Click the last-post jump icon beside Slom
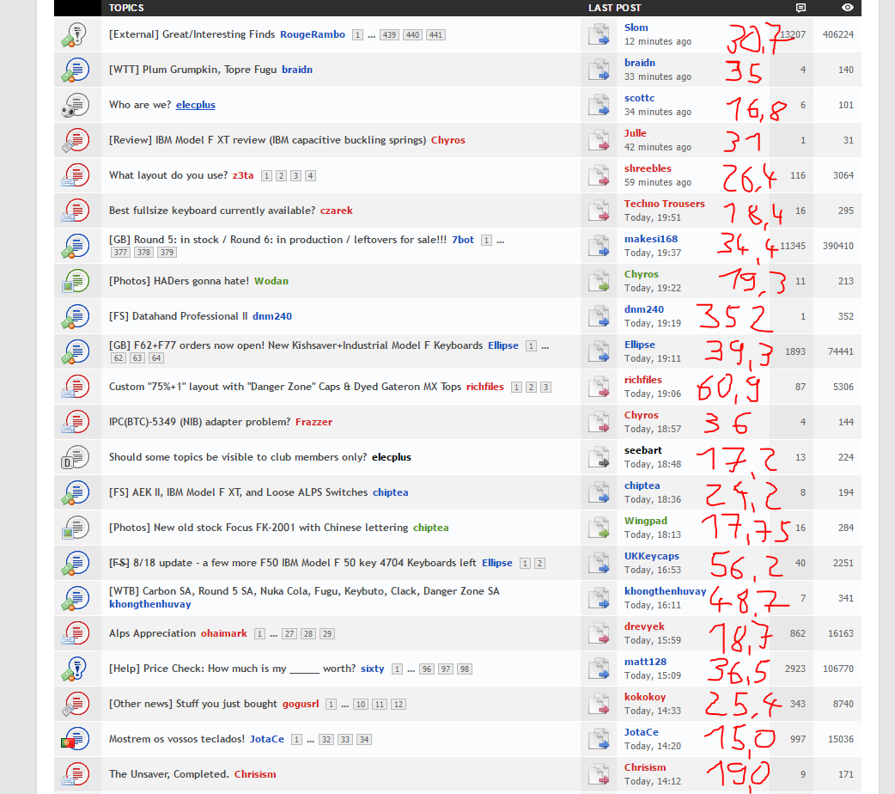The width and height of the screenshot is (895, 794). 598,34
